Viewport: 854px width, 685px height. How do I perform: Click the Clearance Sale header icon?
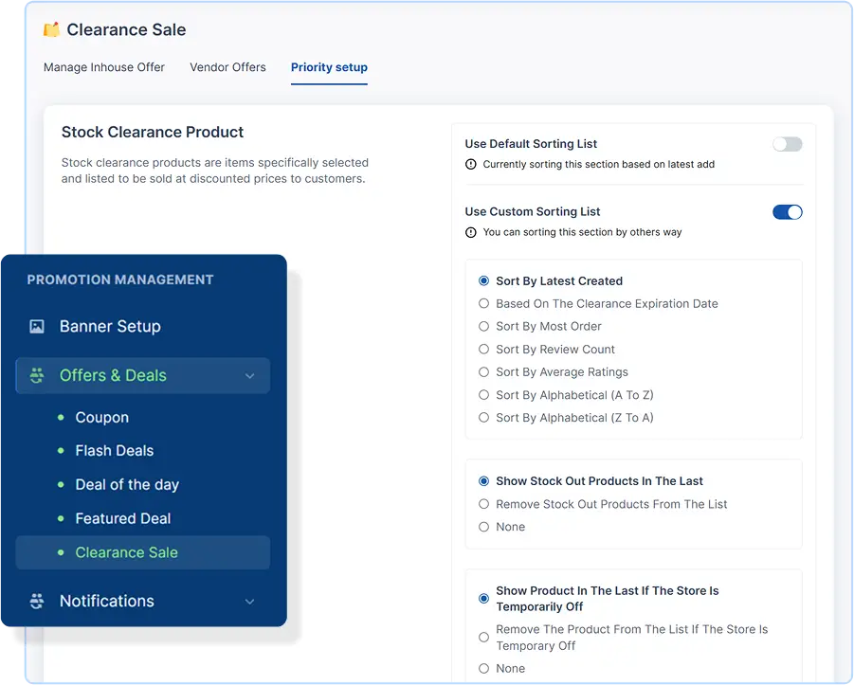[x=52, y=29]
